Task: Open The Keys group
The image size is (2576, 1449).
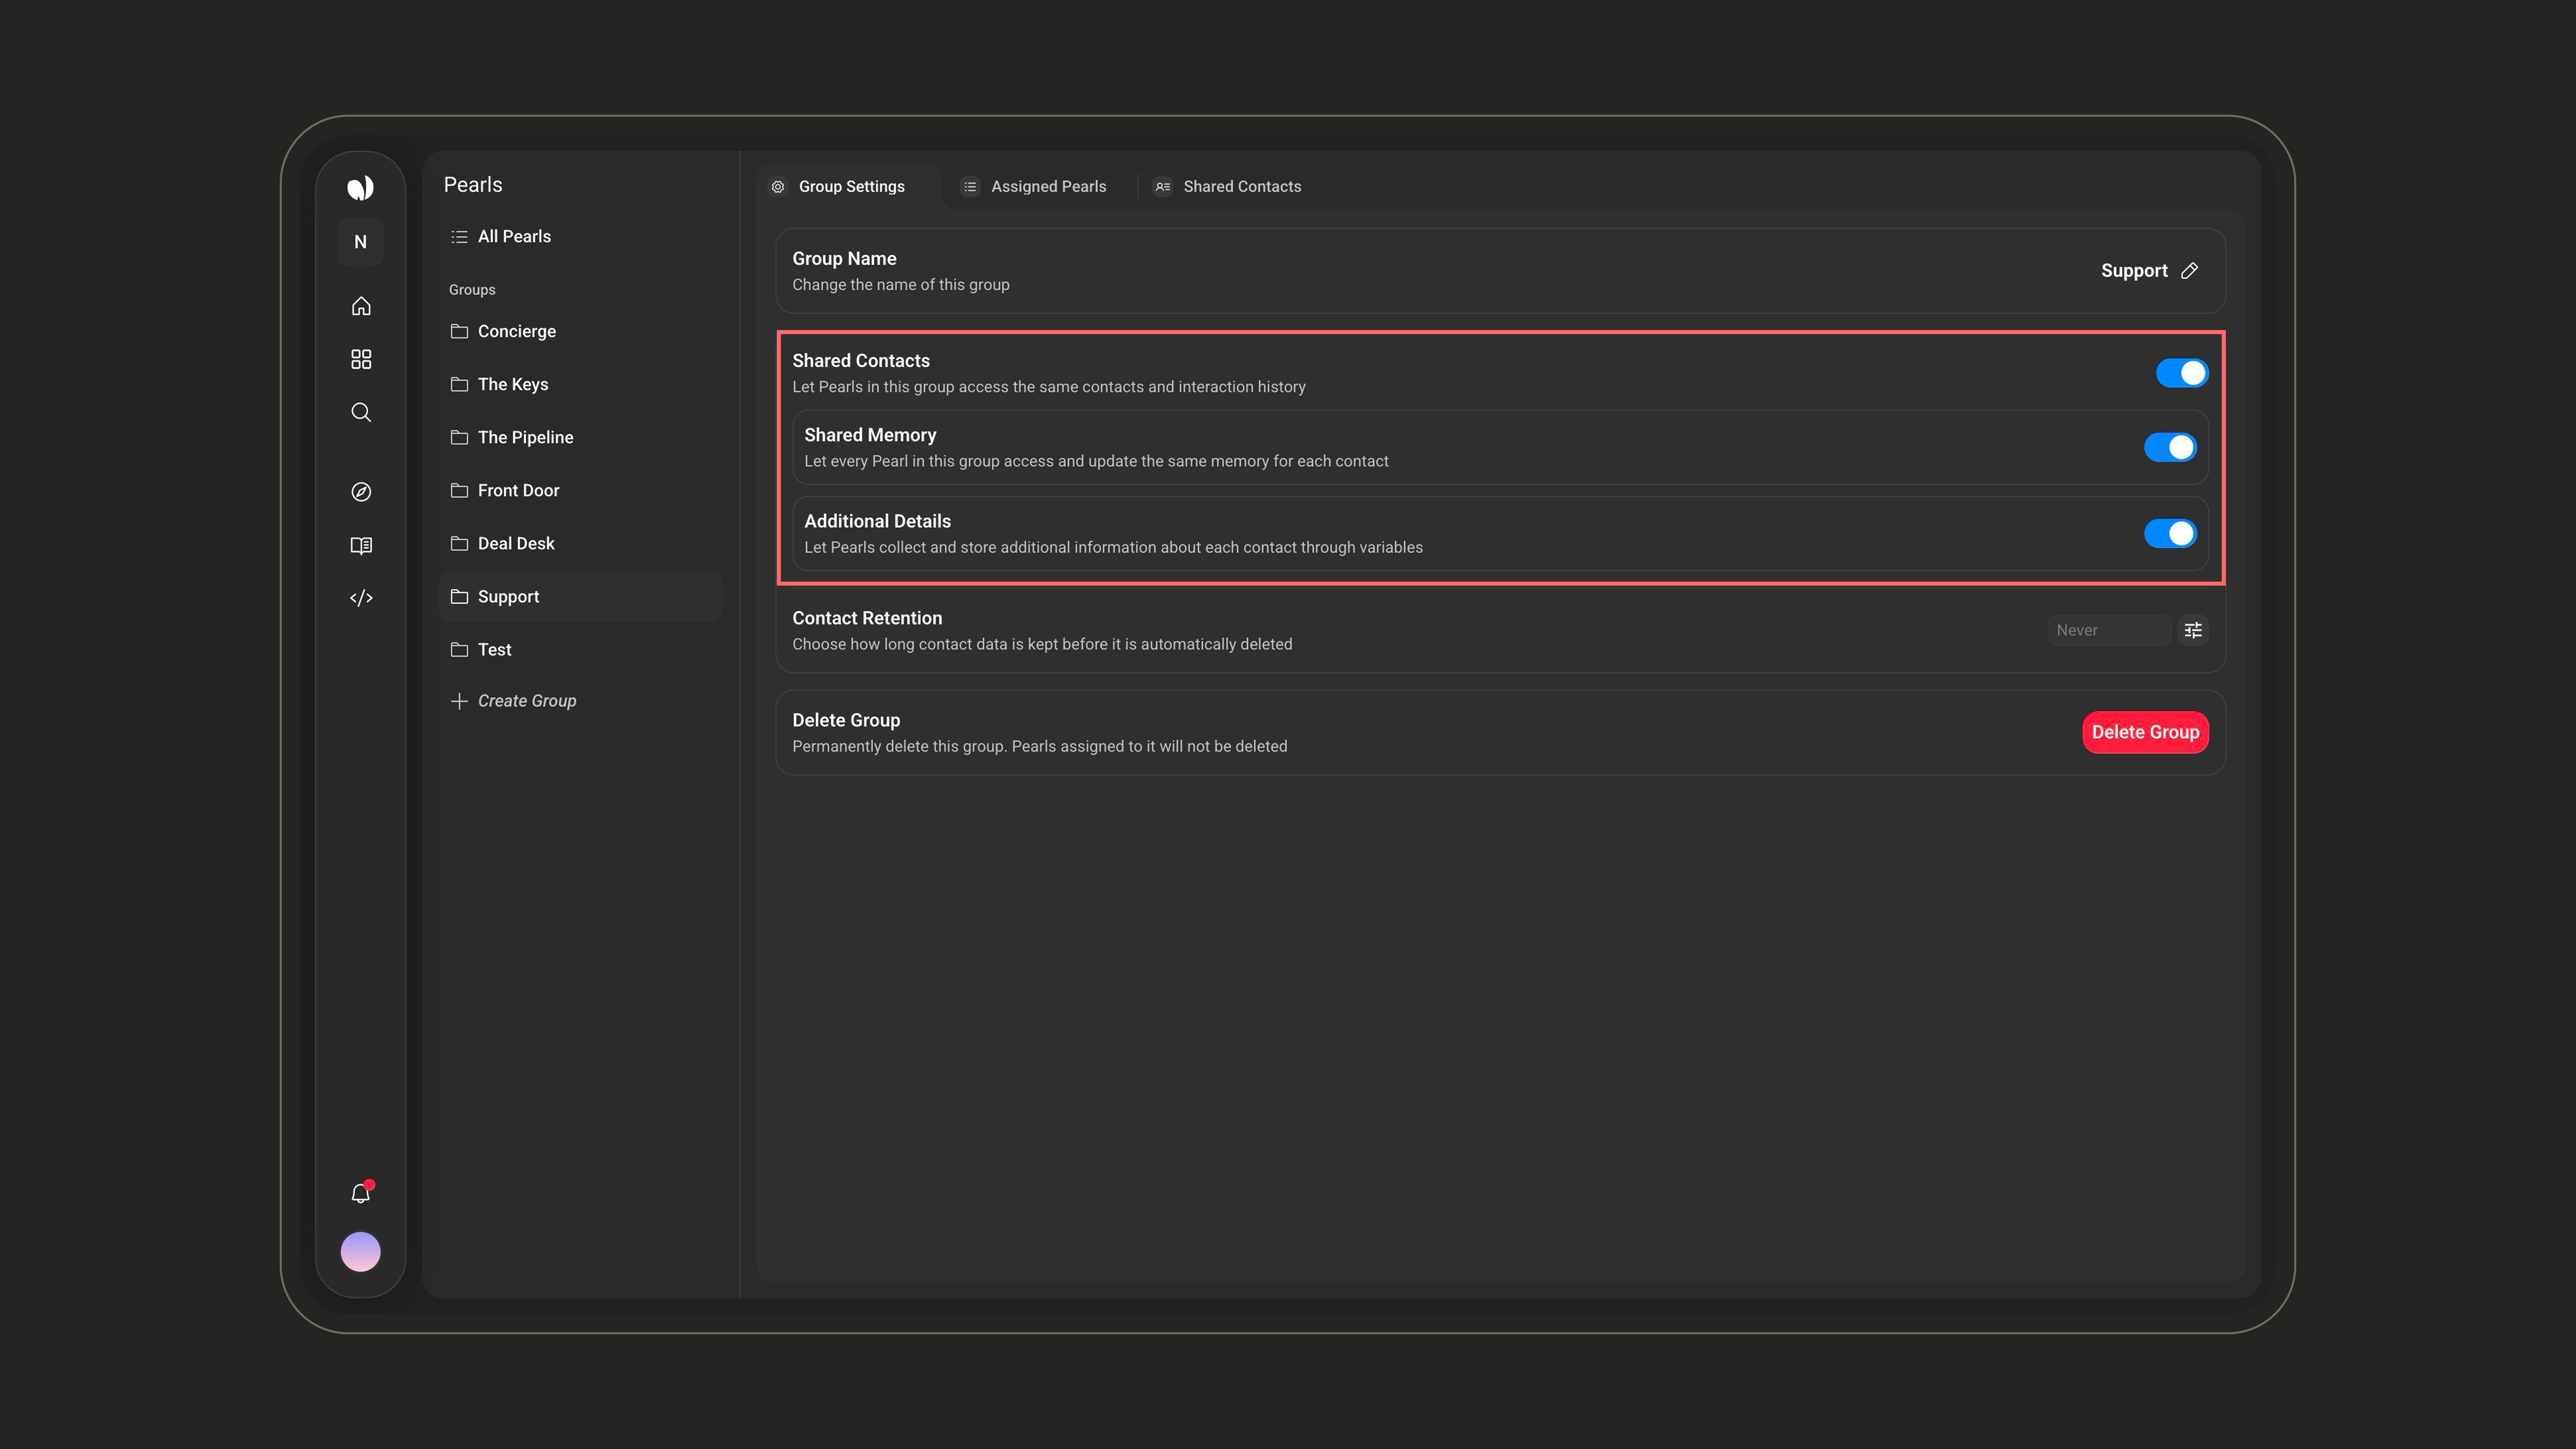Action: point(580,384)
